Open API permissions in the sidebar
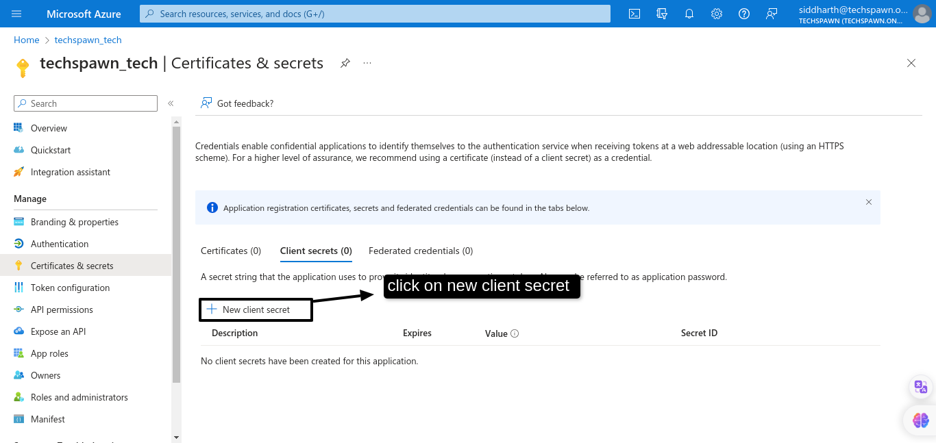 pos(62,309)
